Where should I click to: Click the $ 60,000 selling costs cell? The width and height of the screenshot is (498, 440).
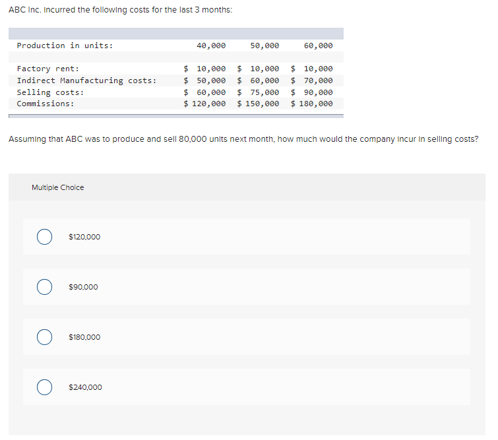(x=205, y=92)
